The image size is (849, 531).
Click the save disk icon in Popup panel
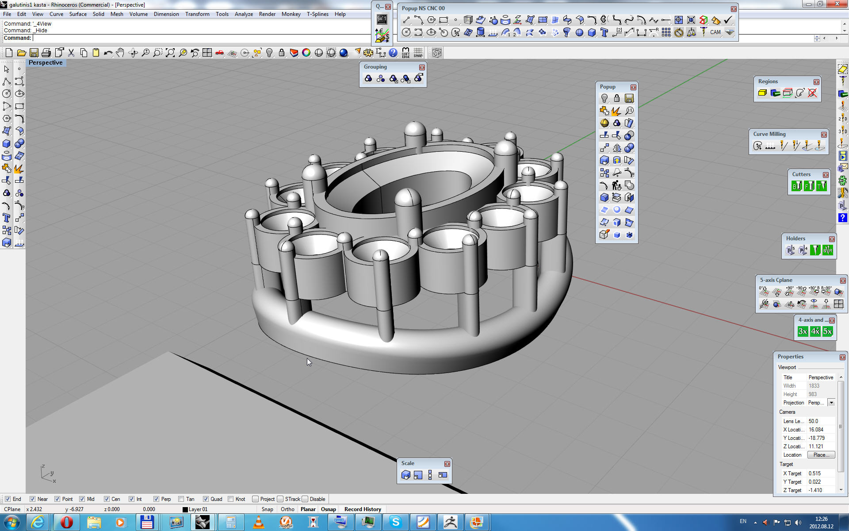pyautogui.click(x=629, y=98)
